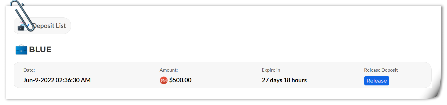
Task: Click the $500.00 amount value
Action: coord(180,80)
